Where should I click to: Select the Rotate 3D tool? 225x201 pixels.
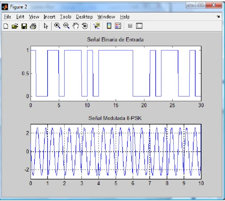(x=85, y=26)
